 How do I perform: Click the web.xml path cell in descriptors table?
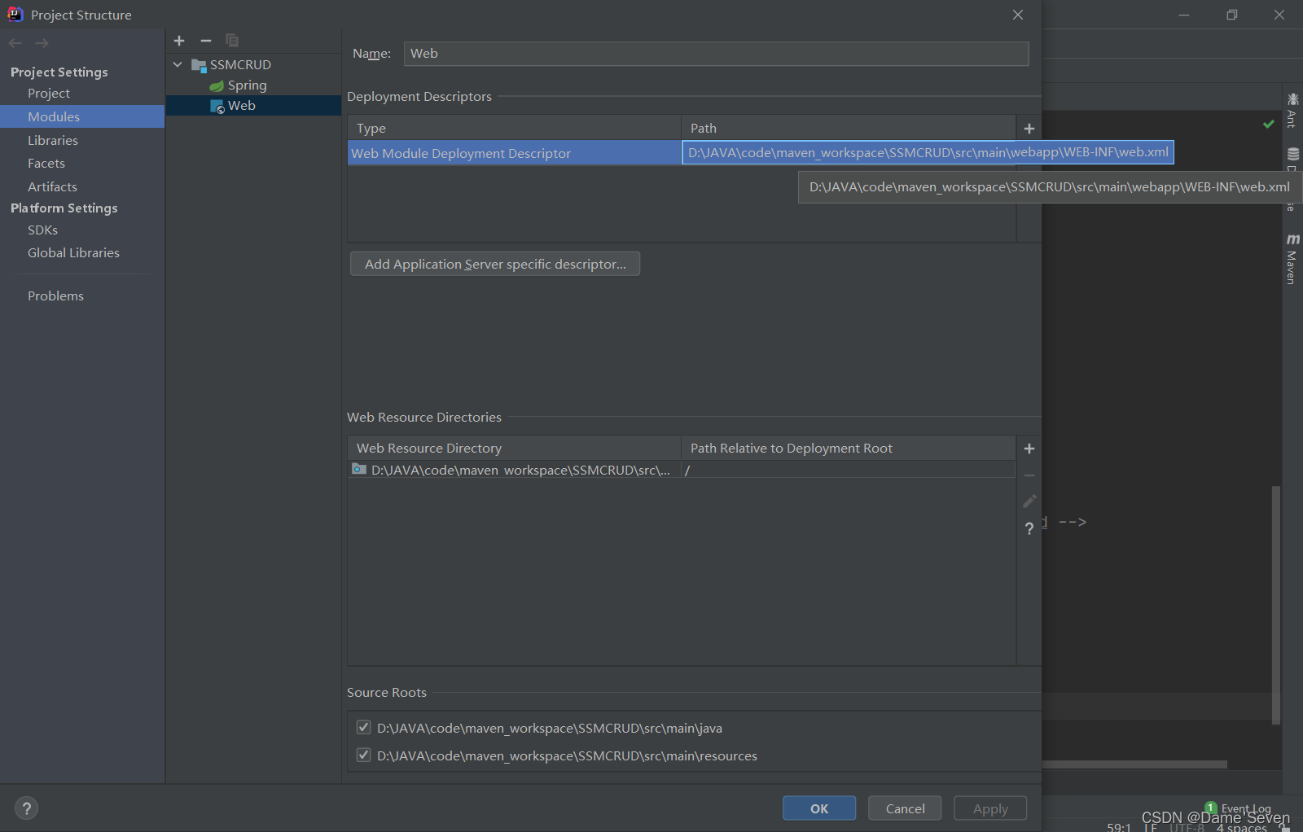(x=928, y=152)
